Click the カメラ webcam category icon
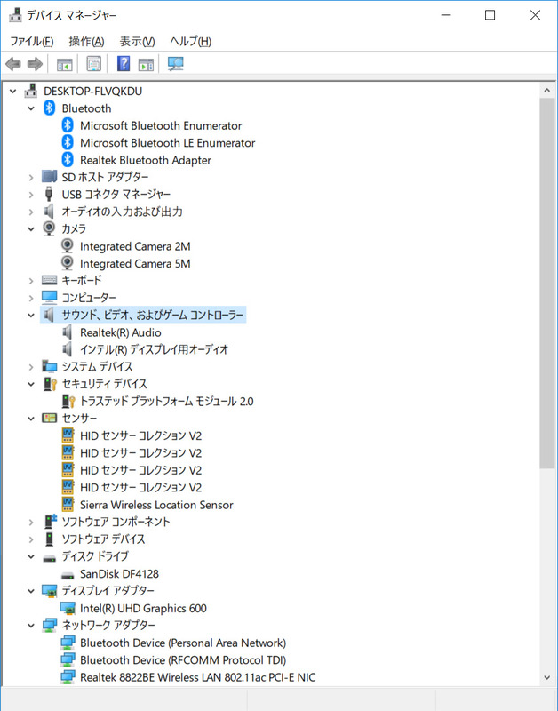Screen dimensions: 558x711 [x=49, y=228]
